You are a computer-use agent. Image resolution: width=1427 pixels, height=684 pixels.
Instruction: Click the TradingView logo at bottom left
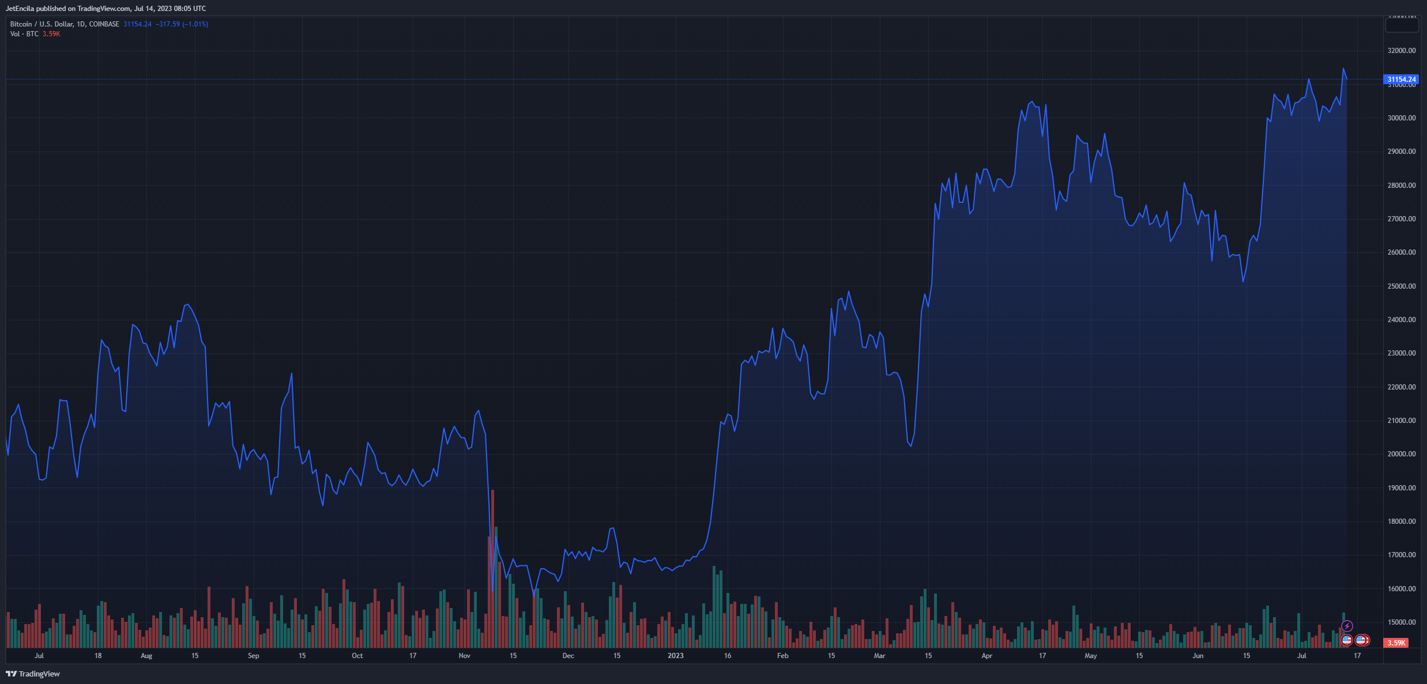pos(33,674)
